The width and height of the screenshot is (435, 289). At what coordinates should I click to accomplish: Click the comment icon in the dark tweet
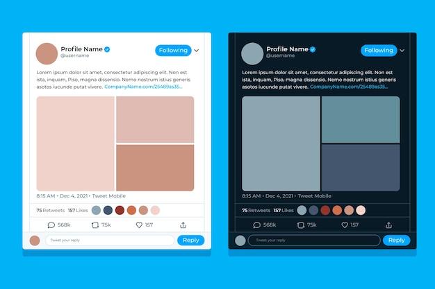(257, 225)
